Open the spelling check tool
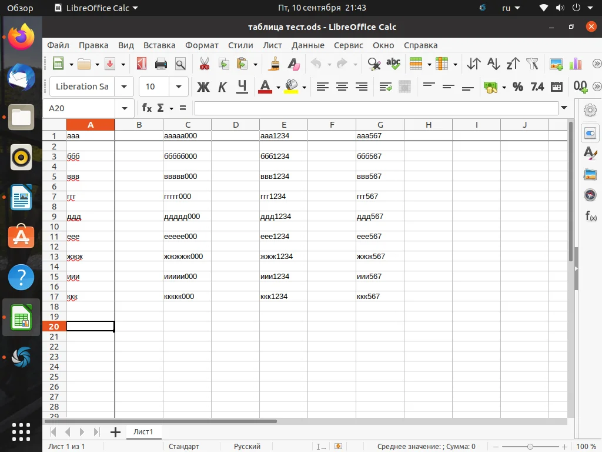This screenshot has width=602, height=452. (393, 64)
